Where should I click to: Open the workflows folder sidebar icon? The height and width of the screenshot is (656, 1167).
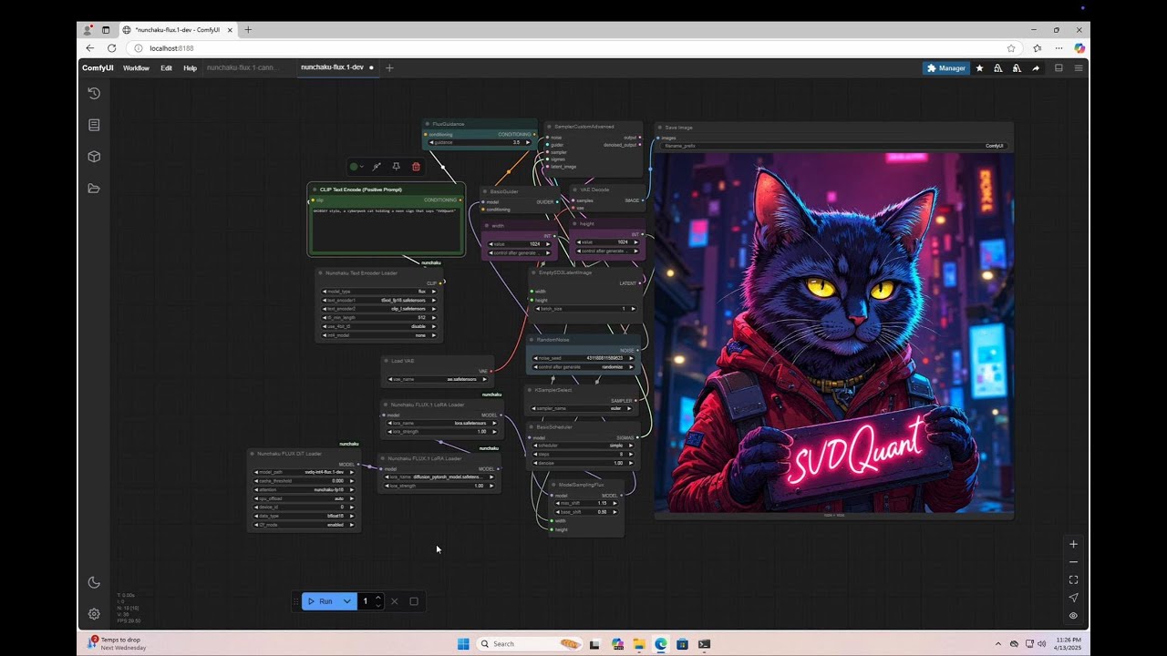coord(93,189)
